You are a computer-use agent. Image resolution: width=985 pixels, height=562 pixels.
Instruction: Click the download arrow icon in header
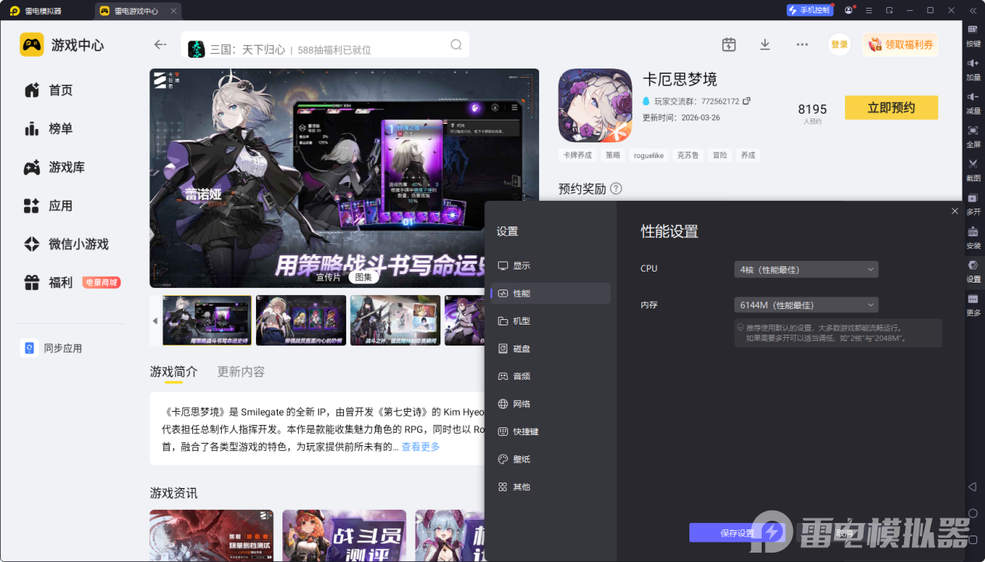tap(765, 44)
